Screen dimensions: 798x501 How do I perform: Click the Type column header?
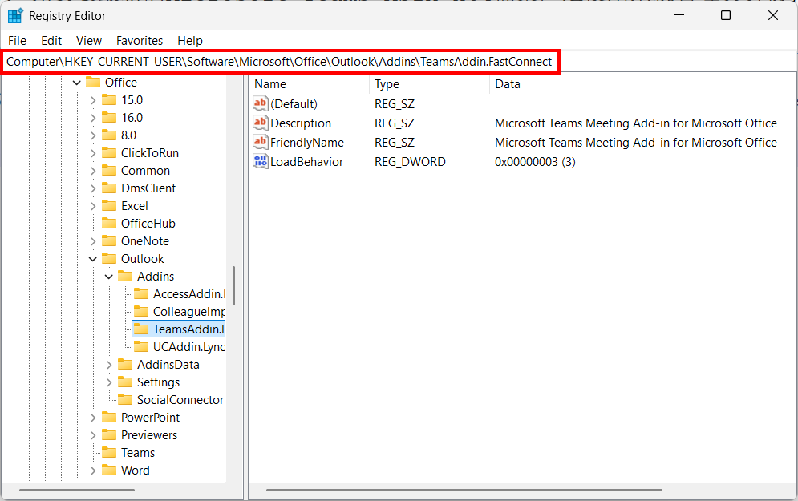pyautogui.click(x=387, y=84)
